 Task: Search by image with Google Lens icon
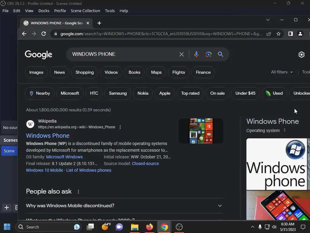(208, 54)
